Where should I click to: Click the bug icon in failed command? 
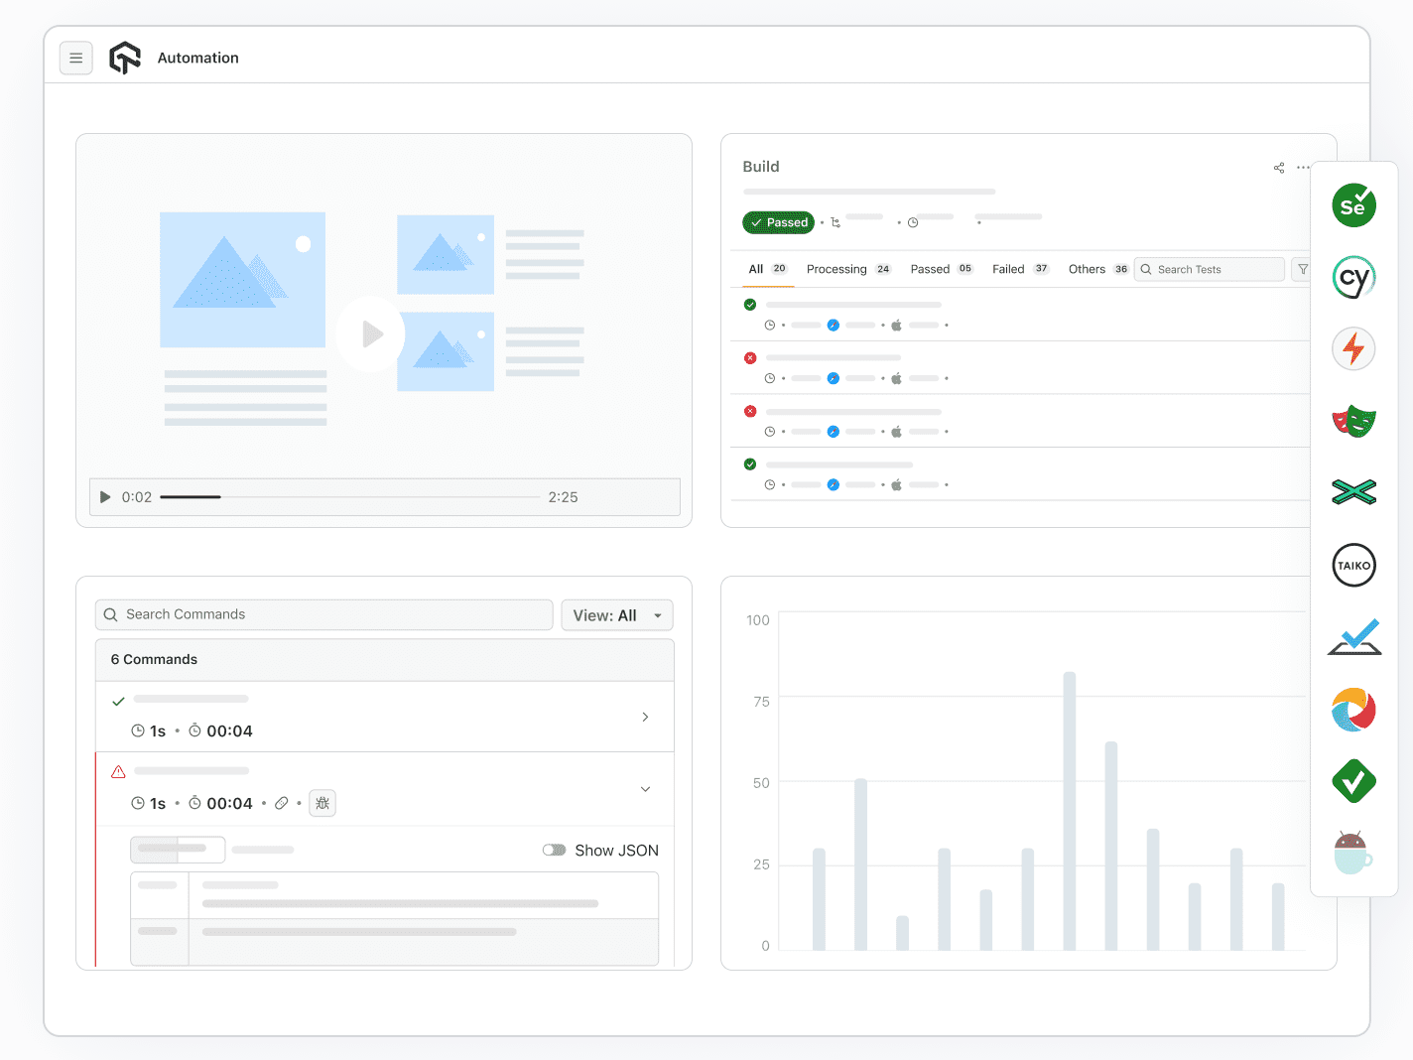pyautogui.click(x=322, y=803)
